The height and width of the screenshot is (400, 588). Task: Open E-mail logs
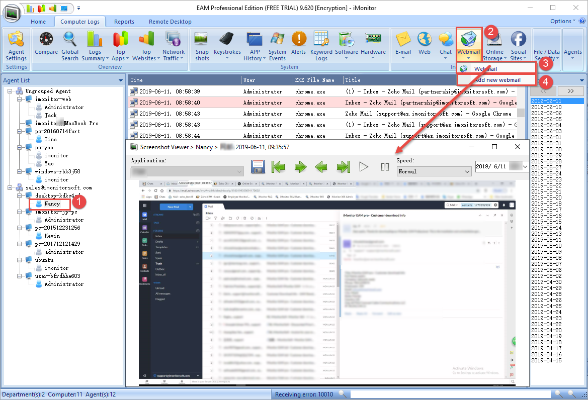coord(403,46)
